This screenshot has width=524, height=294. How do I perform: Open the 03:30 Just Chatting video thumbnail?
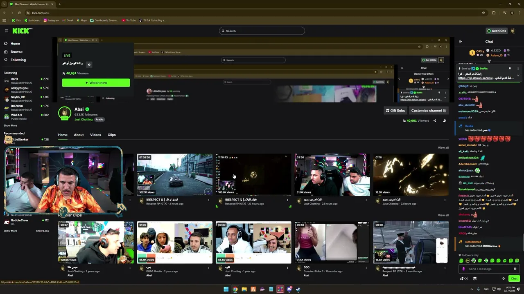coord(332,175)
